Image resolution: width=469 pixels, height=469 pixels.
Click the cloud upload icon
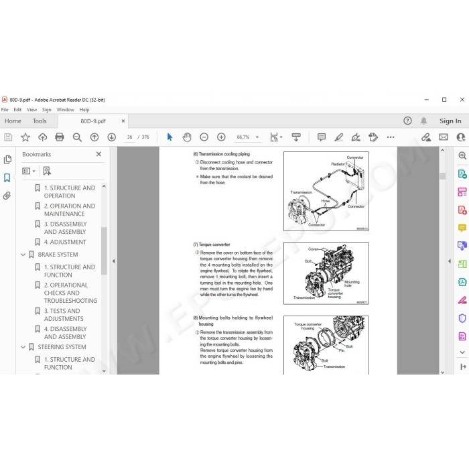[x=42, y=137]
